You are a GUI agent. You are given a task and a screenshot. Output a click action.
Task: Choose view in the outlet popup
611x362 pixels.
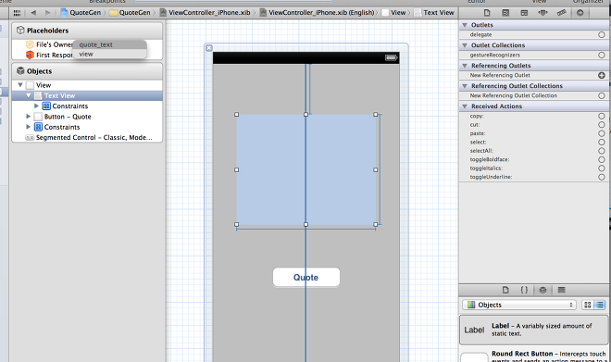(109, 55)
